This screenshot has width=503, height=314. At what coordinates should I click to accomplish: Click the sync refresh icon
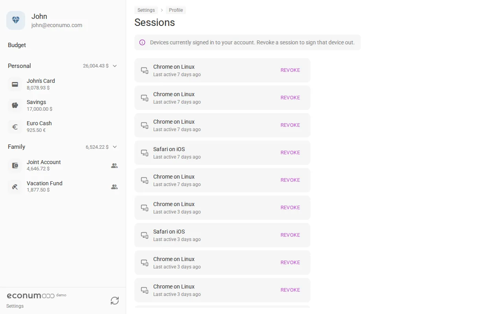(115, 301)
